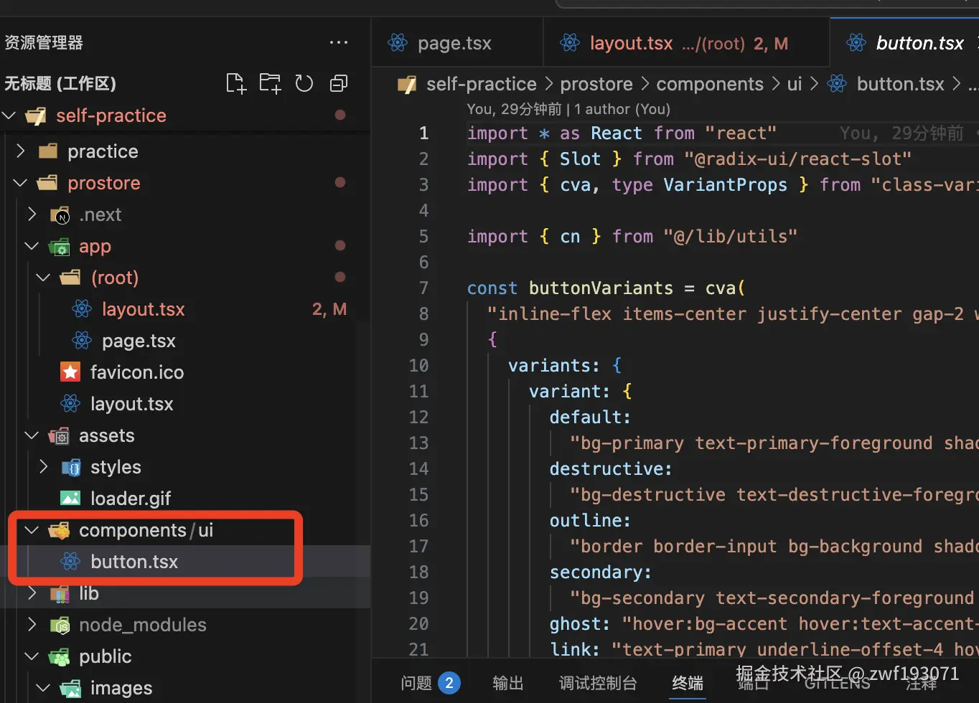Image resolution: width=979 pixels, height=703 pixels.
Task: Refresh the explorer with the reload icon
Action: point(304,83)
